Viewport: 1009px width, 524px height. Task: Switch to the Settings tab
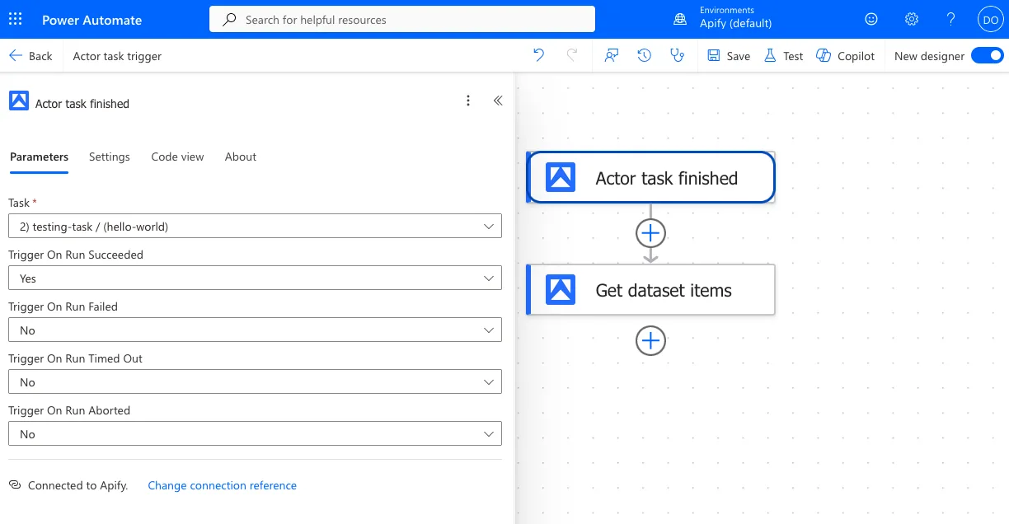point(110,157)
